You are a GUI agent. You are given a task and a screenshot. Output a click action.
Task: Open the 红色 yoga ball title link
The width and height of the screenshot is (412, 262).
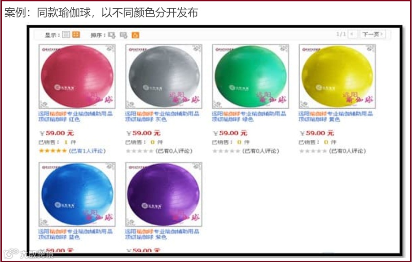[75, 117]
